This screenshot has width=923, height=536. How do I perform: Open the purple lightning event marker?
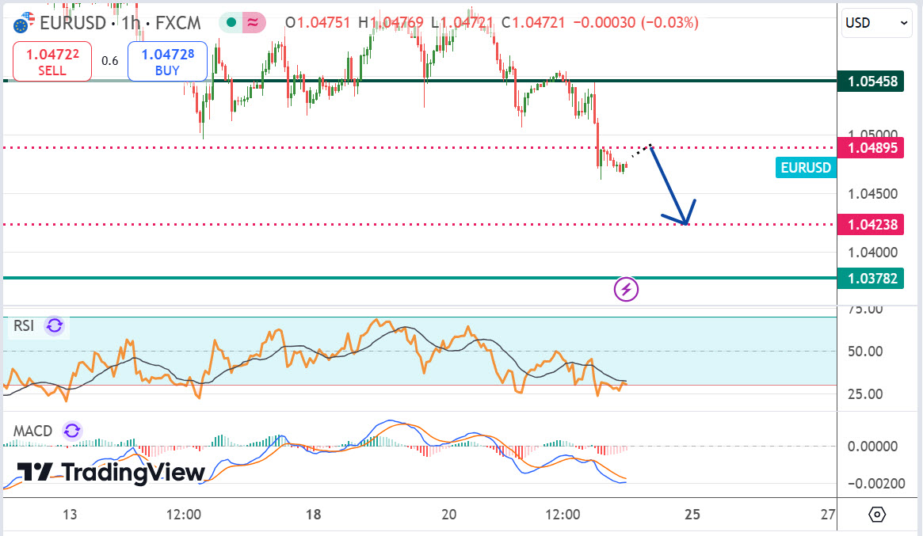tap(627, 290)
